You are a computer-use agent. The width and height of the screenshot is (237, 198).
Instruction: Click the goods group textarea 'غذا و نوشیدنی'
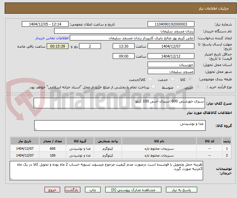pos(120,125)
